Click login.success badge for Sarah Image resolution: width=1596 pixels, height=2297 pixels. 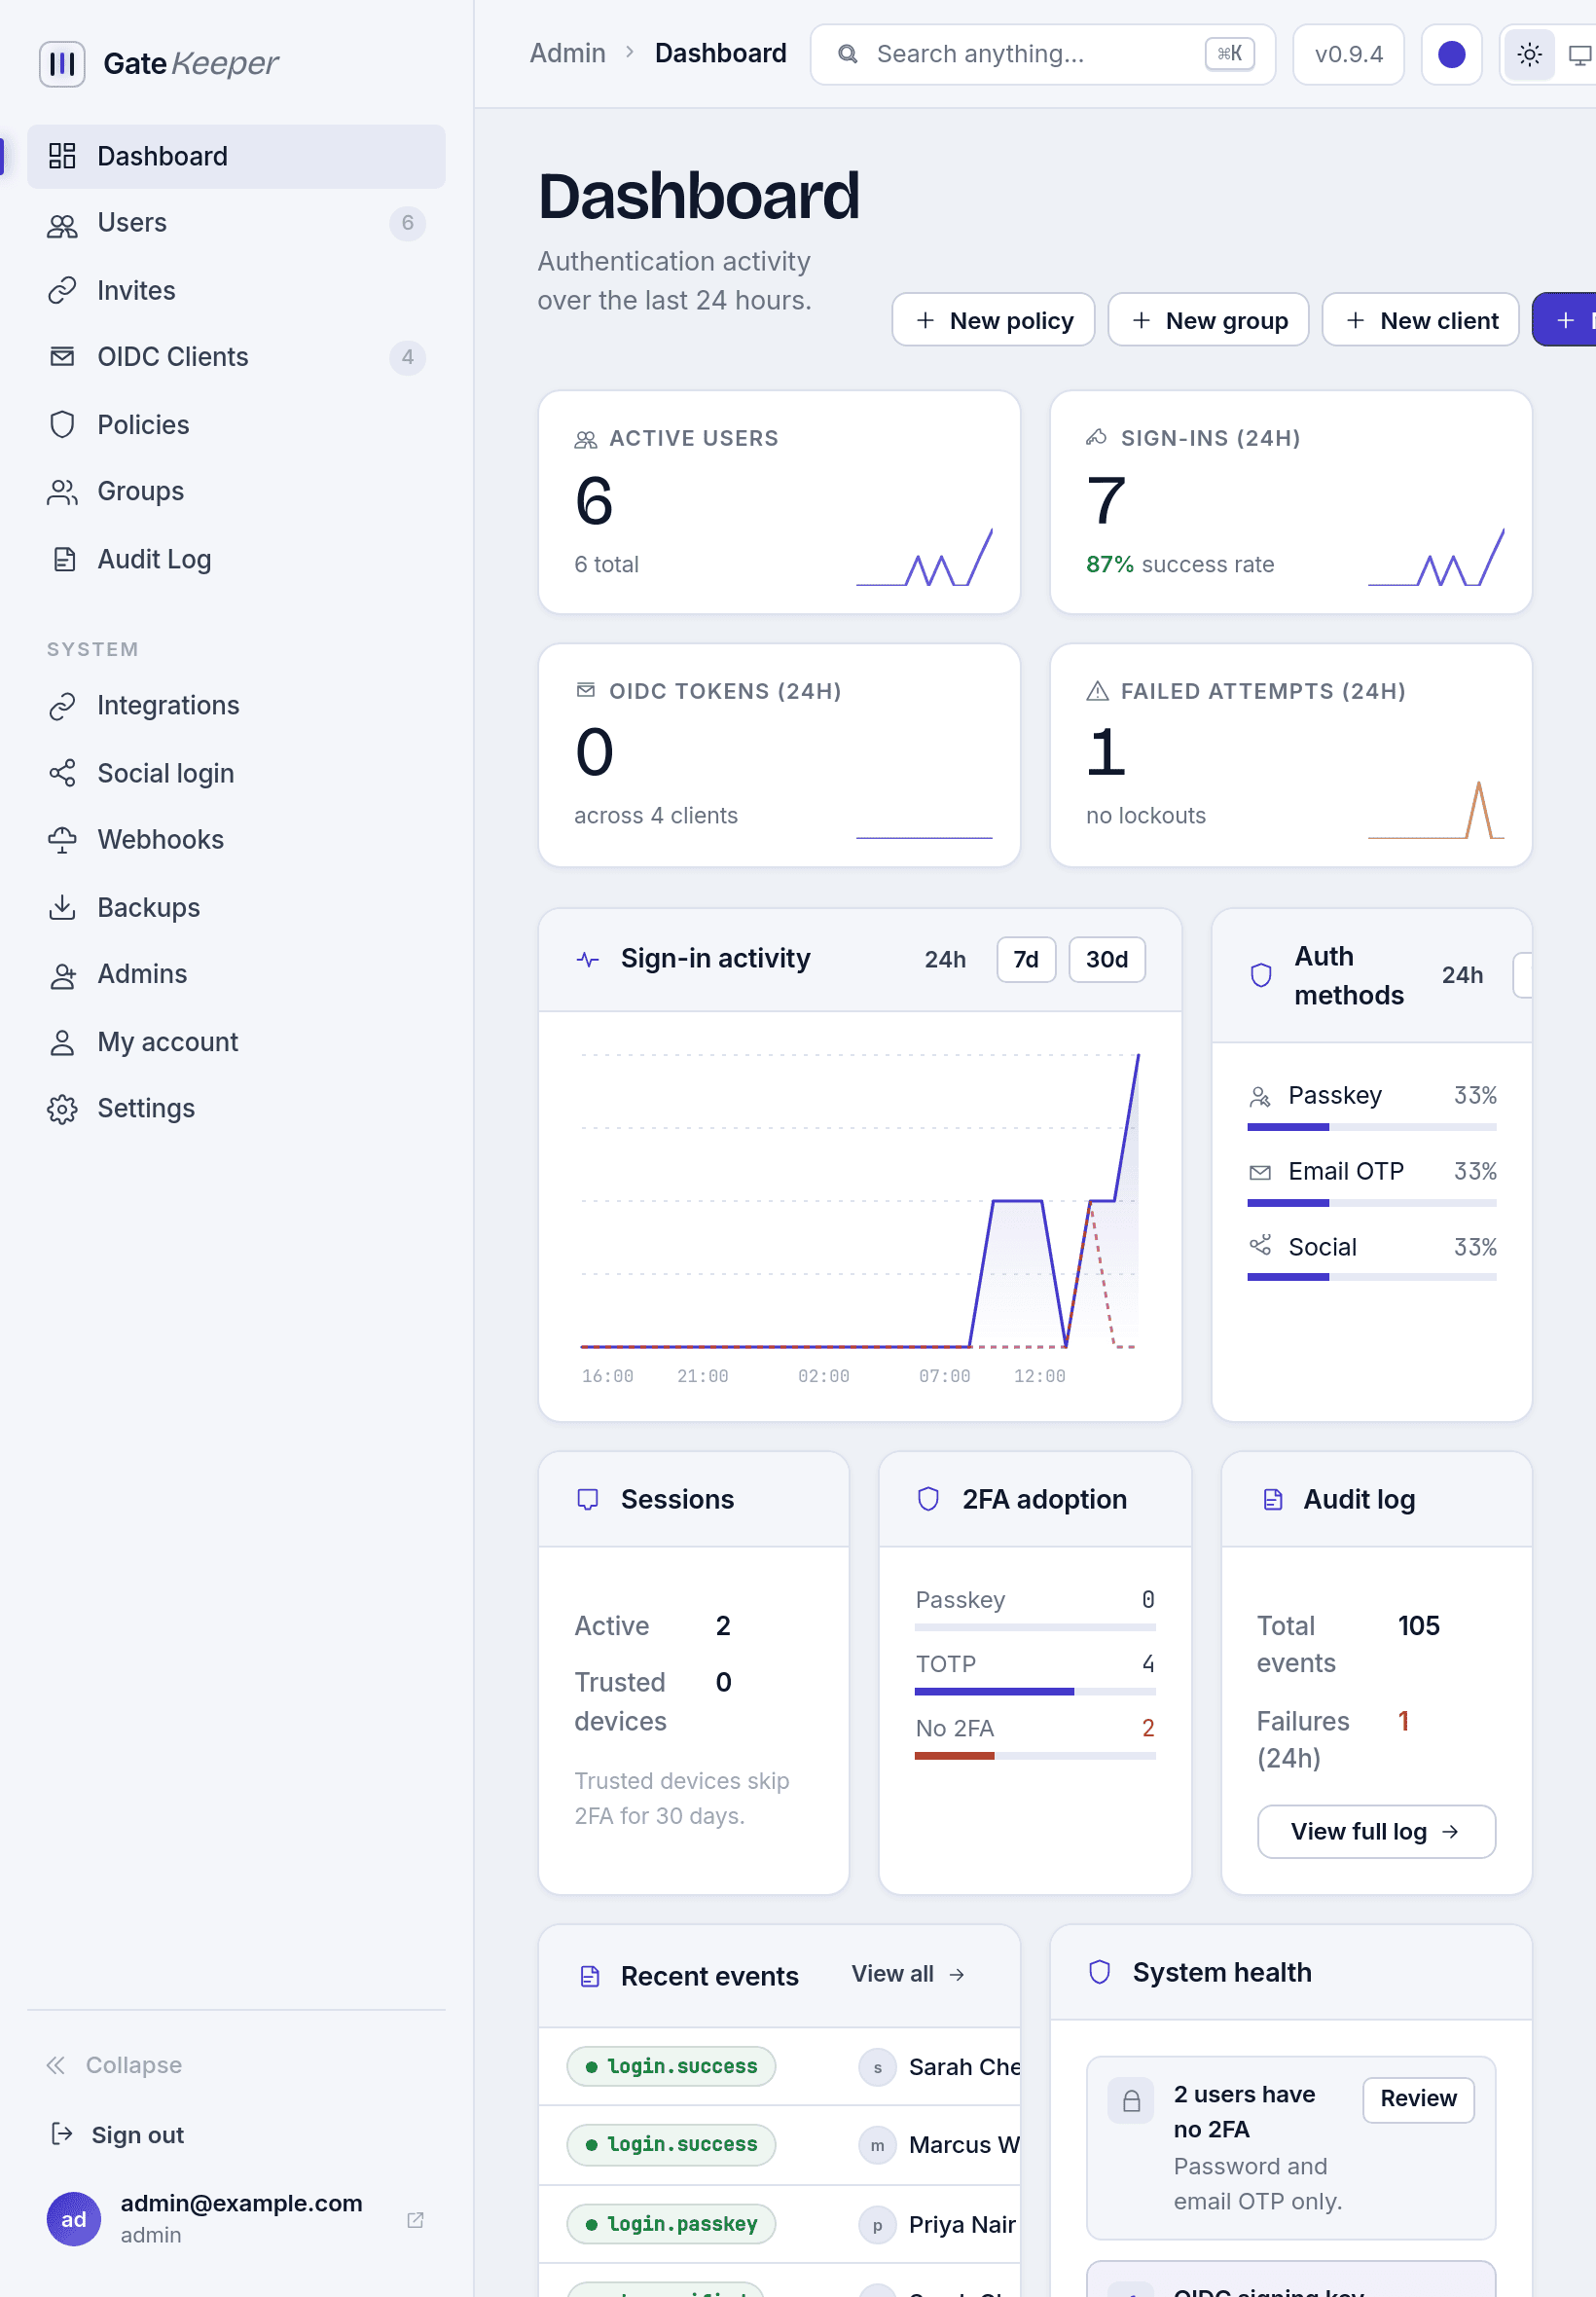[x=671, y=2067]
